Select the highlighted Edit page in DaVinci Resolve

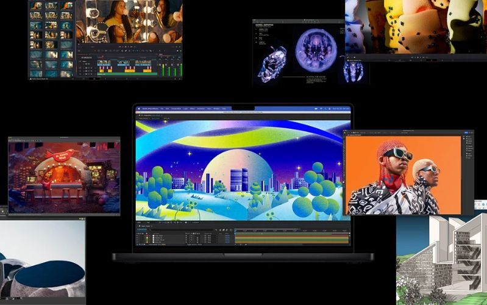[94, 79]
